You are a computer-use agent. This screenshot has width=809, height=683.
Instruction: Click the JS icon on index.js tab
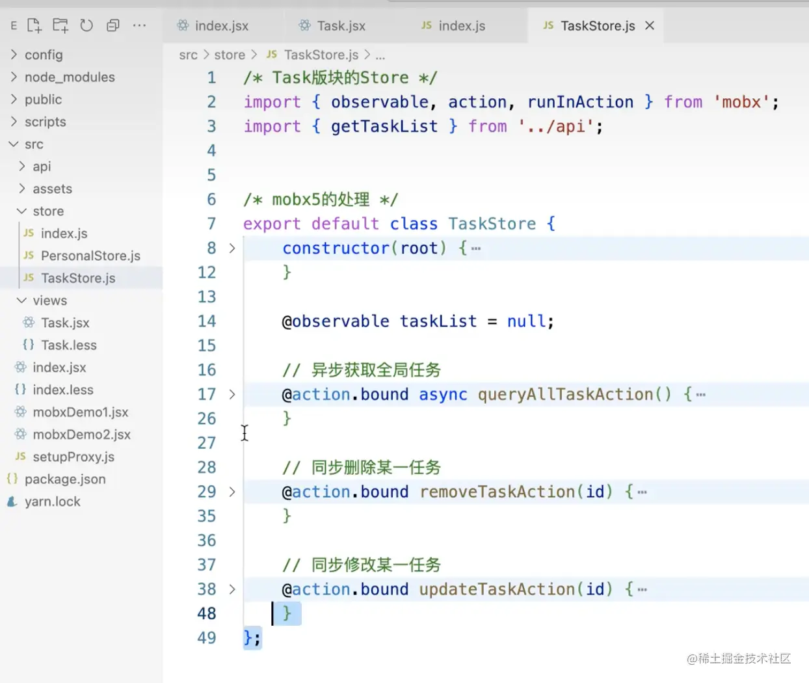click(x=427, y=25)
